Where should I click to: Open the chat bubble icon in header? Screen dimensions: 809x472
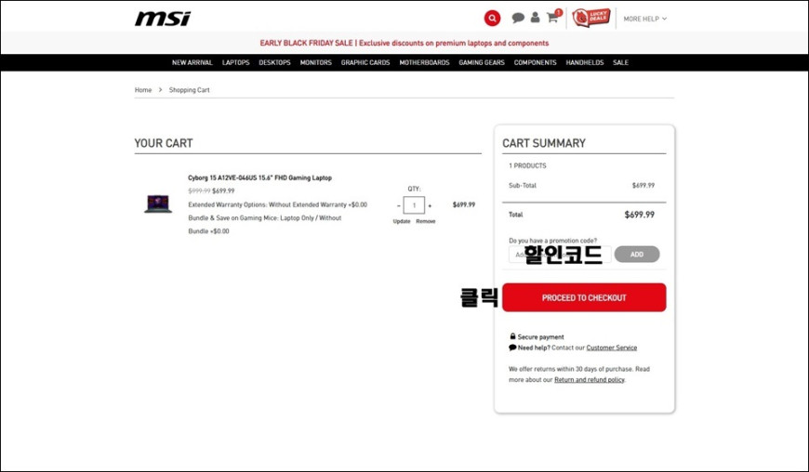tap(518, 18)
